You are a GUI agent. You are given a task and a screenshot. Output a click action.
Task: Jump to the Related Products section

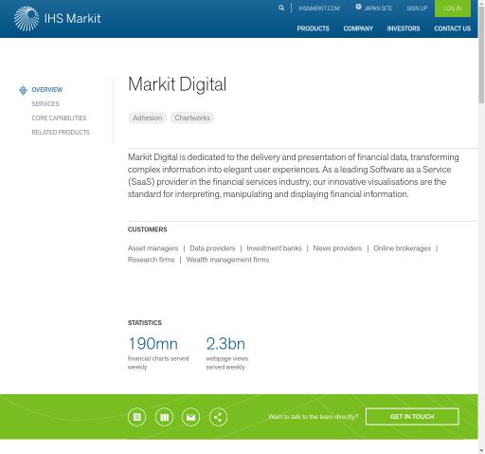(61, 133)
